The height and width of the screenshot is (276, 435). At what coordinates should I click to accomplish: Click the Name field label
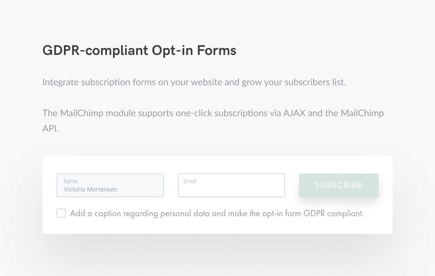coord(71,181)
